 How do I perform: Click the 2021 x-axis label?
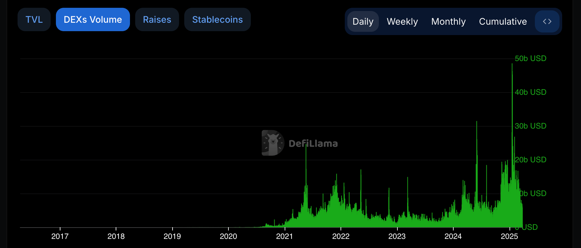[x=284, y=236]
